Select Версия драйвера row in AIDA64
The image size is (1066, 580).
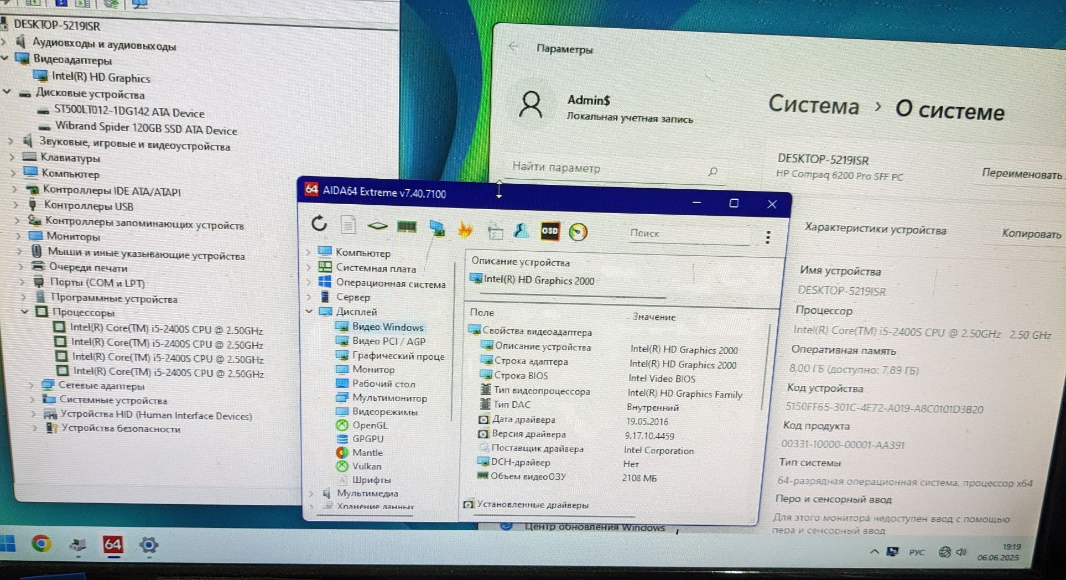[x=528, y=434]
